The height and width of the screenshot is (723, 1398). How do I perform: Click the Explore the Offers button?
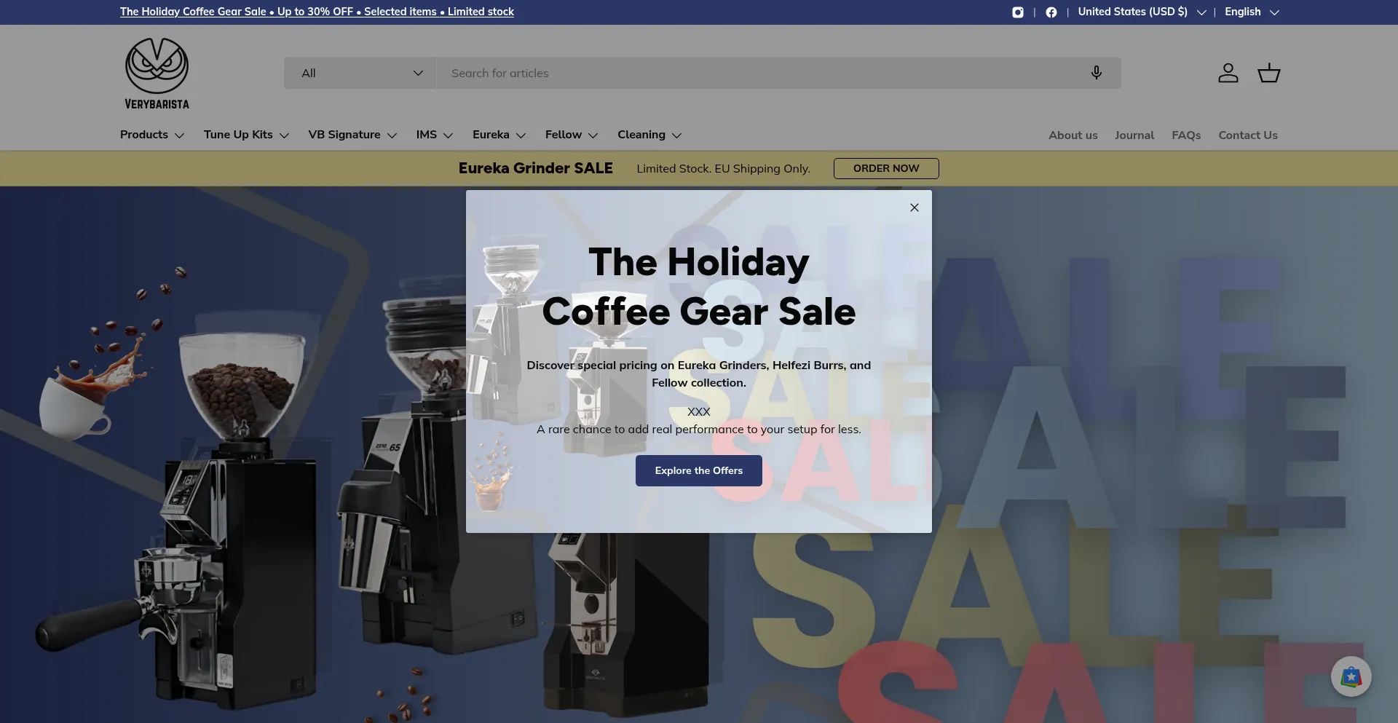pyautogui.click(x=699, y=471)
